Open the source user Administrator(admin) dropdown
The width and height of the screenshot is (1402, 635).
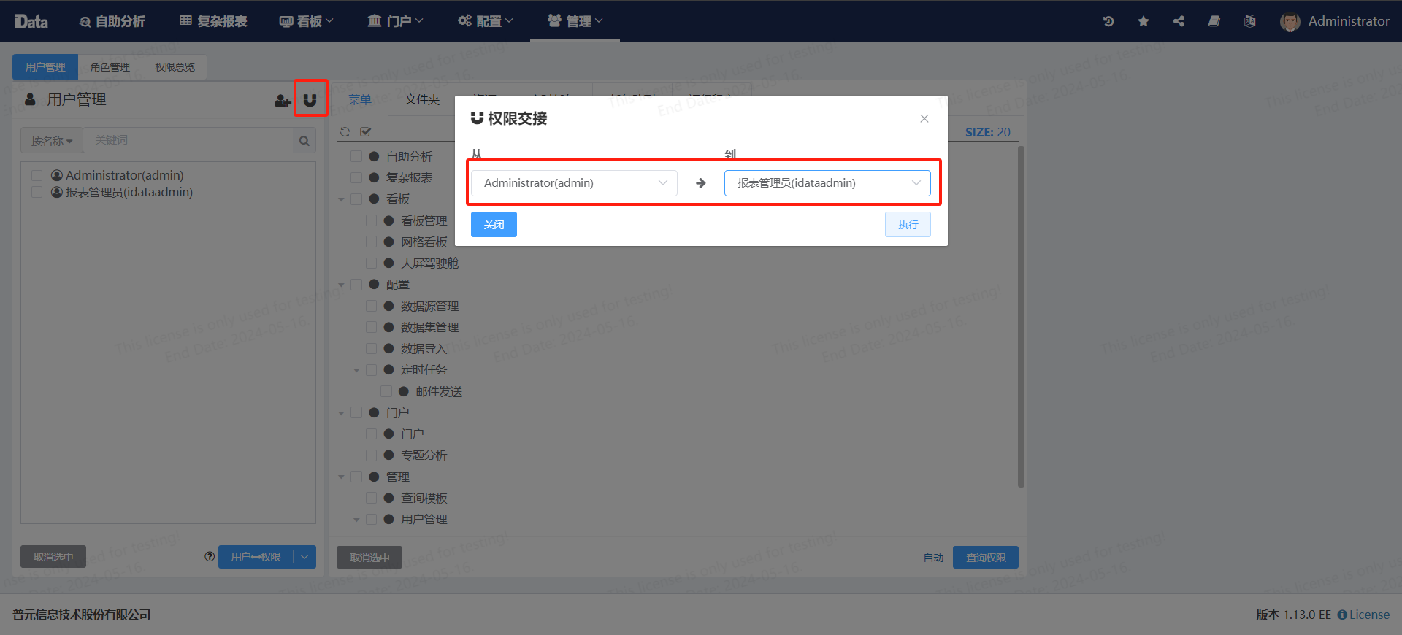[574, 183]
